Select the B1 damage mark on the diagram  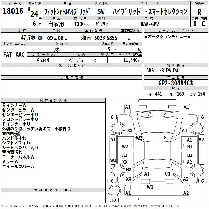click(190, 146)
